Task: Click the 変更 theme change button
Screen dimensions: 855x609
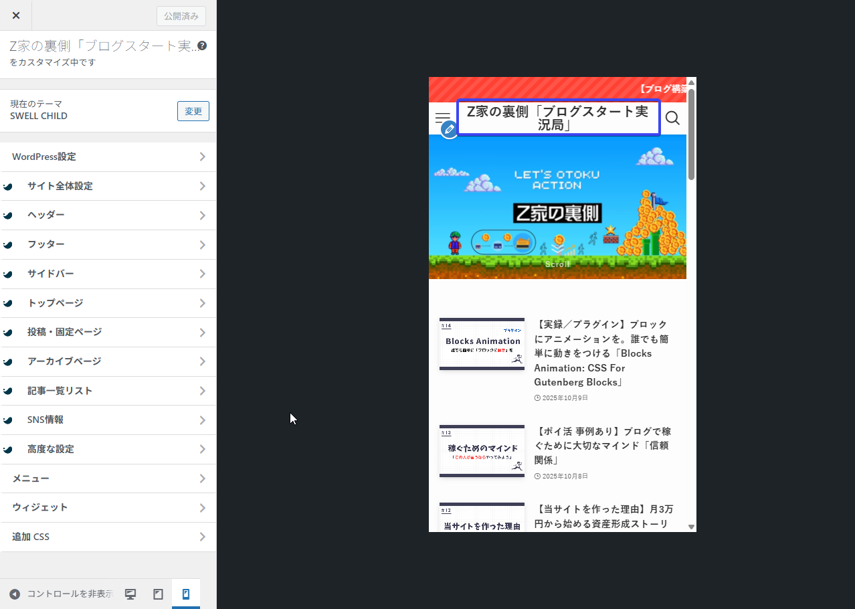Action: (x=193, y=111)
